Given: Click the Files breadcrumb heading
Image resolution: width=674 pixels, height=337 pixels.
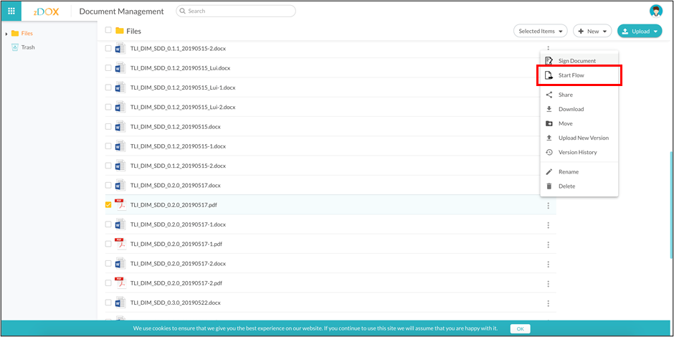Looking at the screenshot, I should pyautogui.click(x=133, y=31).
